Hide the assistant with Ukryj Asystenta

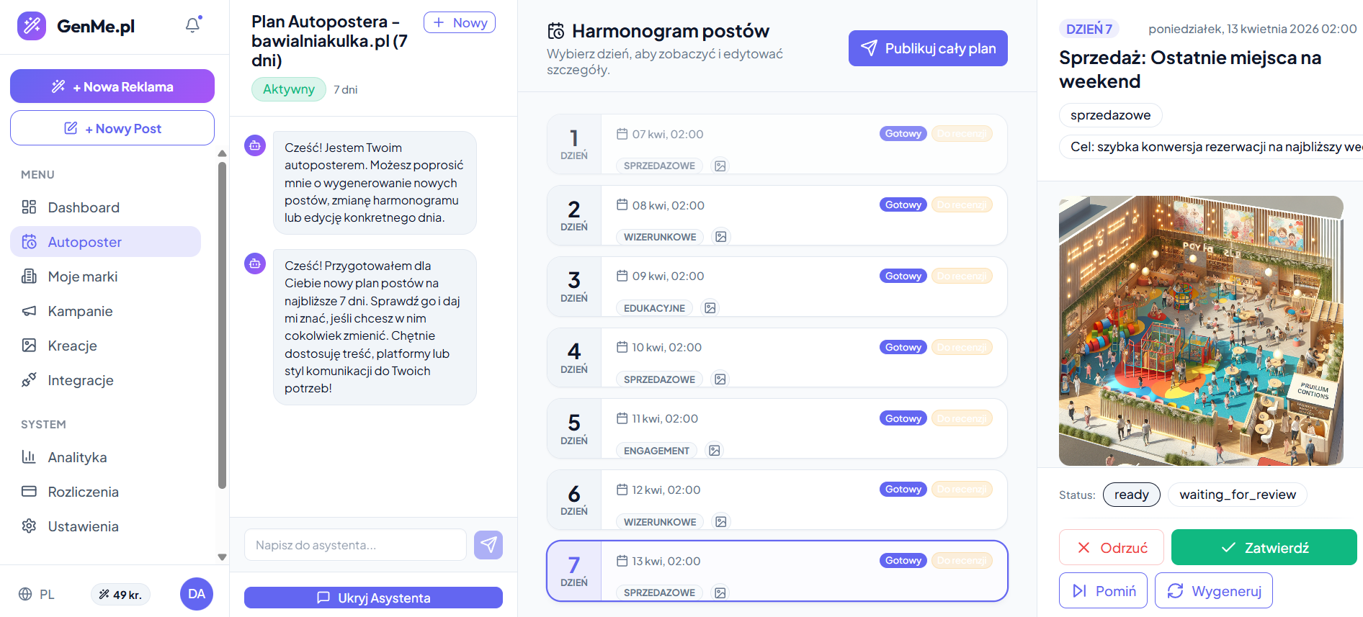(x=373, y=598)
